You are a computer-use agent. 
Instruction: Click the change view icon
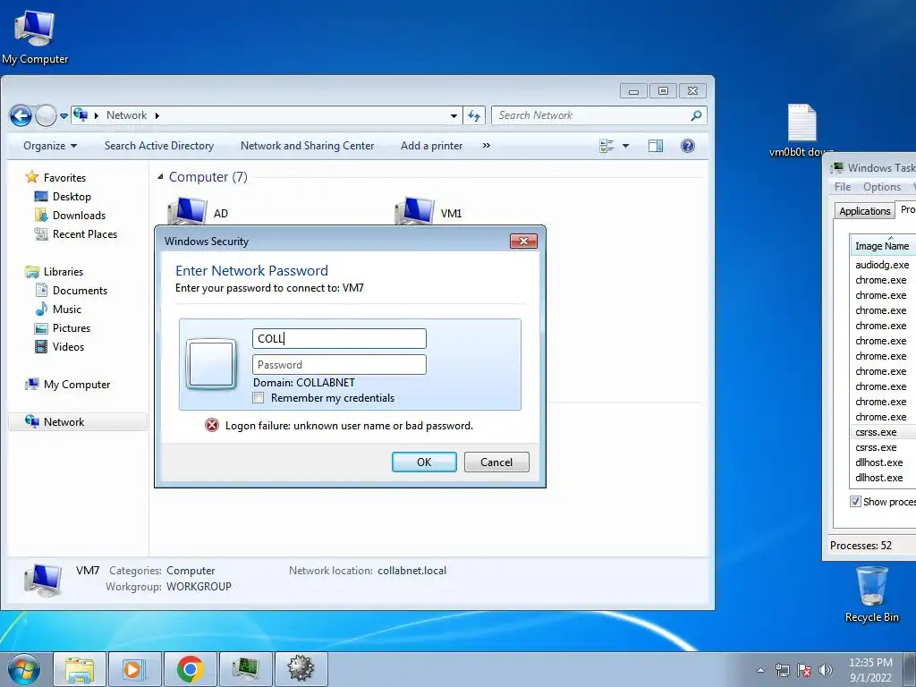point(606,146)
